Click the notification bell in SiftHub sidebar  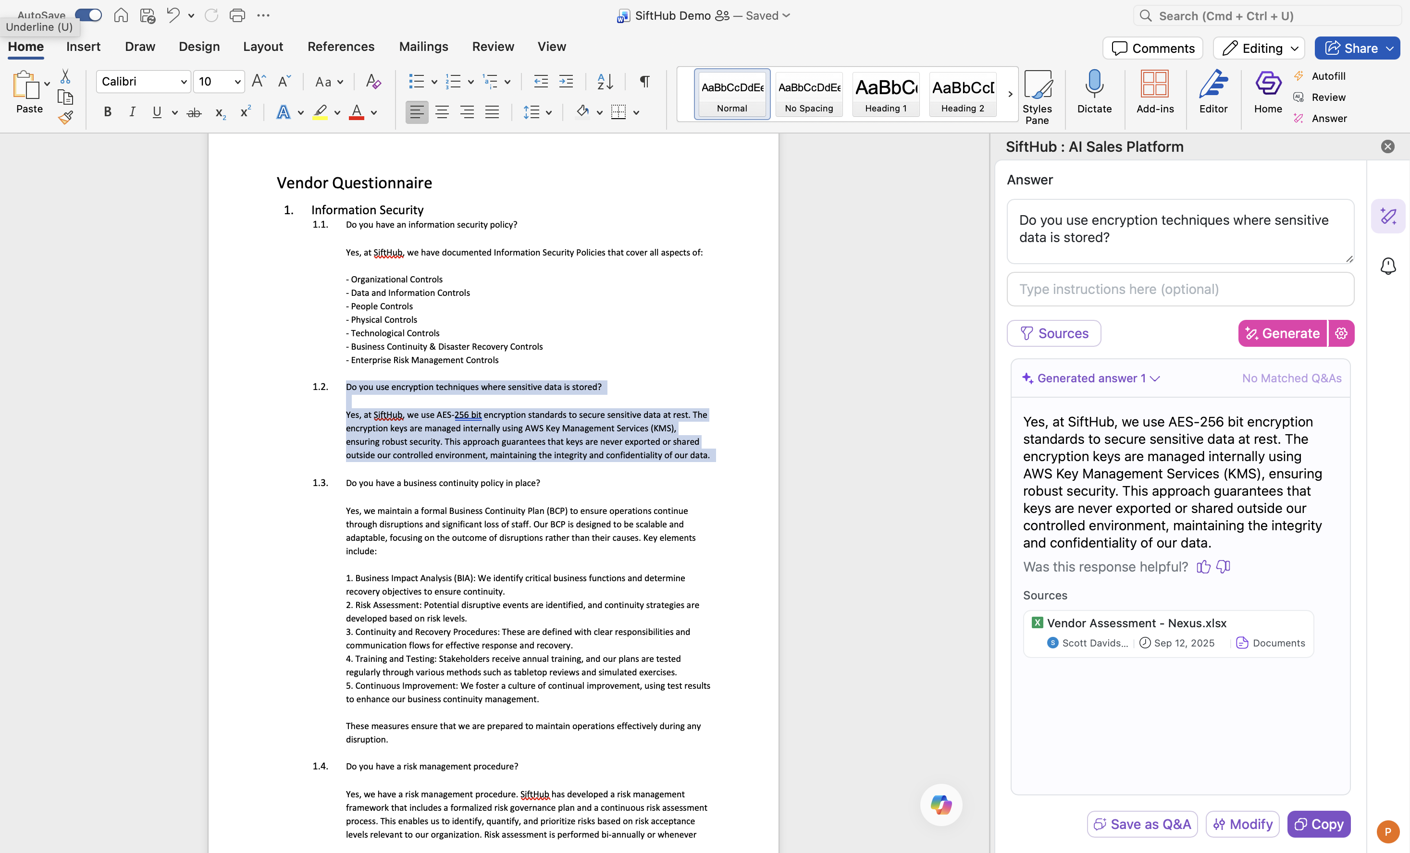[x=1388, y=266]
